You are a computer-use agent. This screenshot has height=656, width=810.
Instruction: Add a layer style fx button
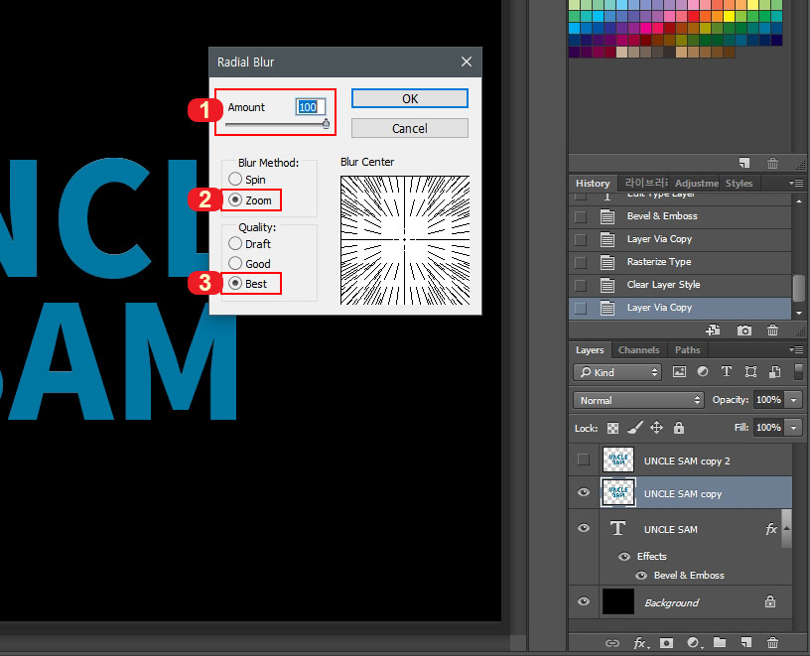tap(639, 642)
